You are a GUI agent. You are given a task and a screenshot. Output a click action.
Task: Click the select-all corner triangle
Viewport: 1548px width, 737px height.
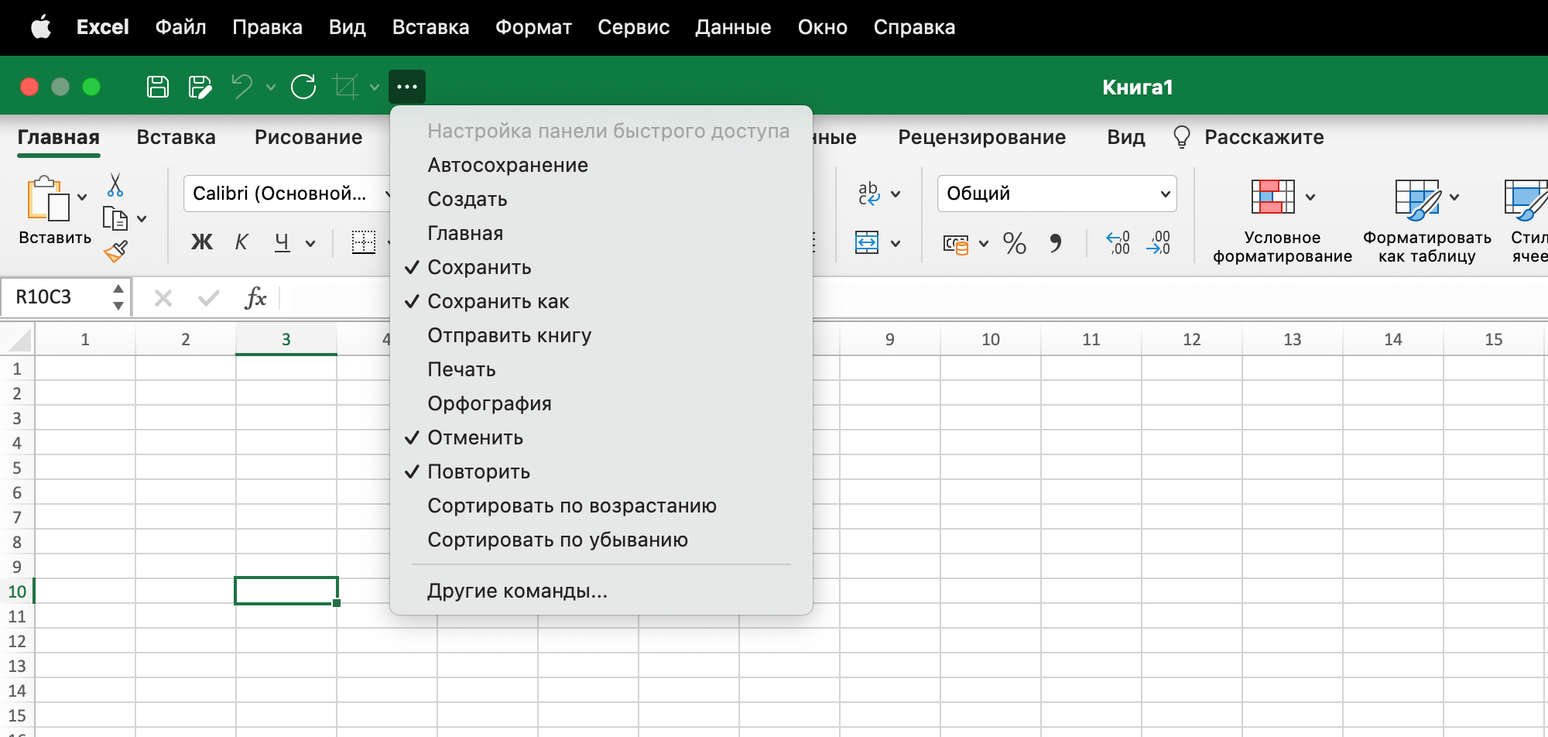click(x=19, y=340)
